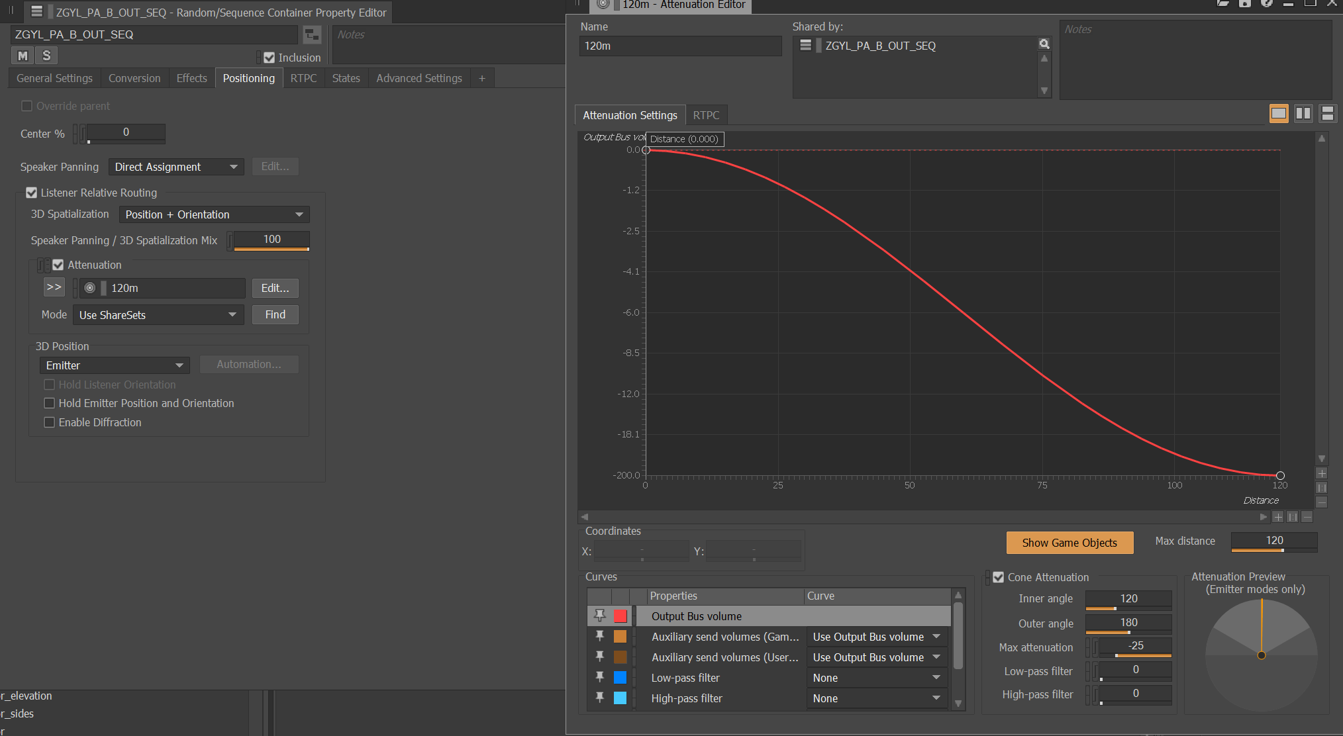
Task: Open curve dropdown for Auxiliary send volumes (Game)
Action: [877, 637]
